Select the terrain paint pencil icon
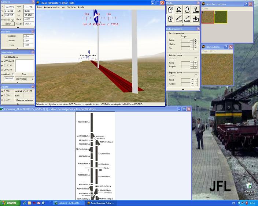Viewport: 258px width, 206px height. point(187,18)
